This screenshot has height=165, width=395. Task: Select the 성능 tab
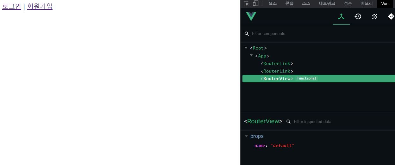point(348,4)
